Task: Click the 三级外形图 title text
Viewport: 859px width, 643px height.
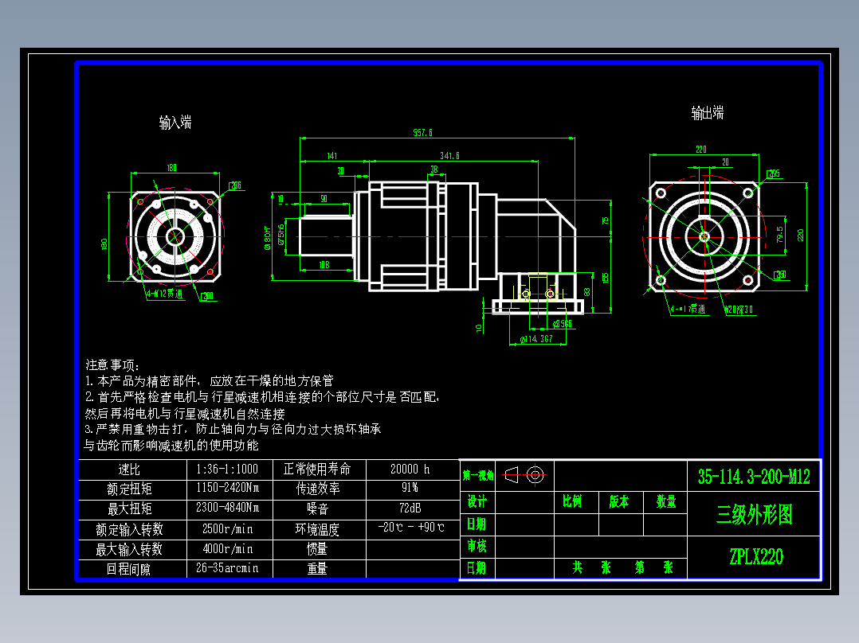Action: (x=755, y=516)
